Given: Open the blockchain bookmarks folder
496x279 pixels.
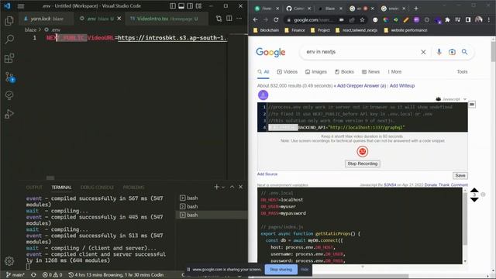Looking at the screenshot, I should [267, 30].
